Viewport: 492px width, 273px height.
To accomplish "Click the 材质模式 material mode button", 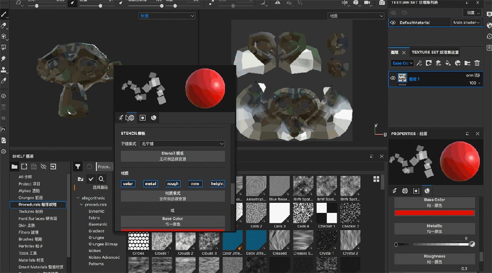I will point(173,196).
